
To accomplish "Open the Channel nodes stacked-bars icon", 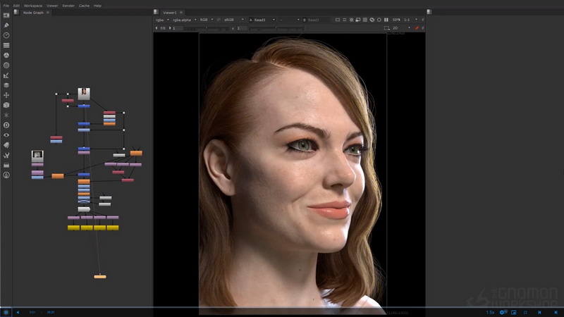I will pos(6,45).
